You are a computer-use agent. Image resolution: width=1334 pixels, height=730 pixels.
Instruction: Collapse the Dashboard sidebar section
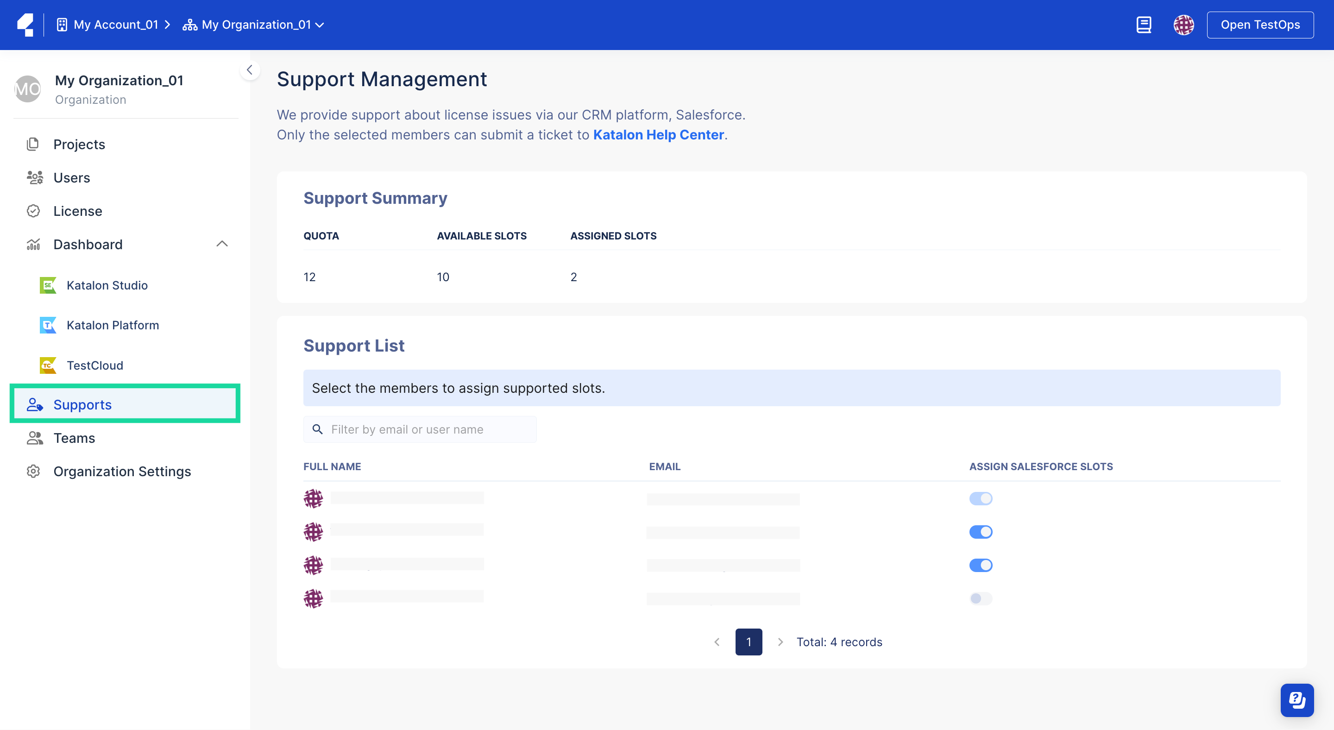coord(222,245)
